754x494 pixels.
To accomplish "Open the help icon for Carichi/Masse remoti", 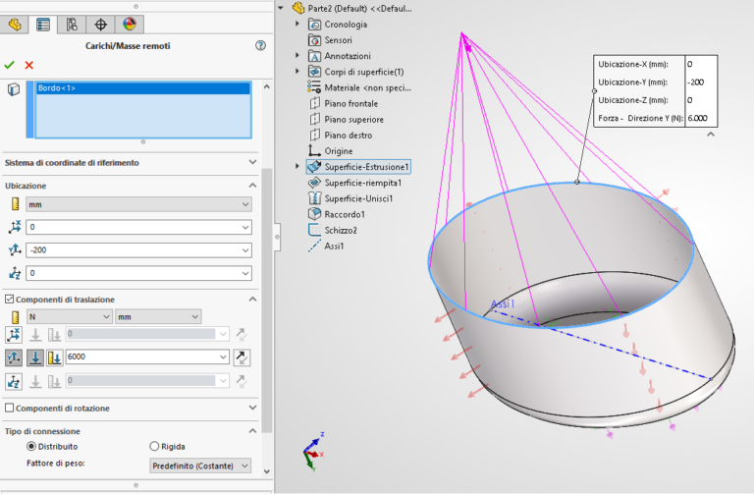I will click(x=260, y=45).
